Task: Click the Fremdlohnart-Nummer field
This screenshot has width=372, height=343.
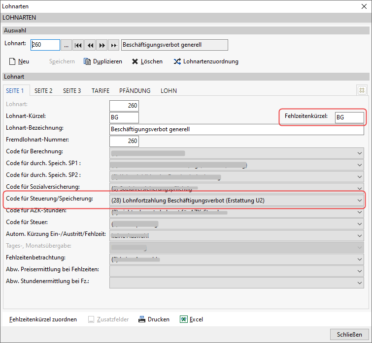Action: coord(124,141)
